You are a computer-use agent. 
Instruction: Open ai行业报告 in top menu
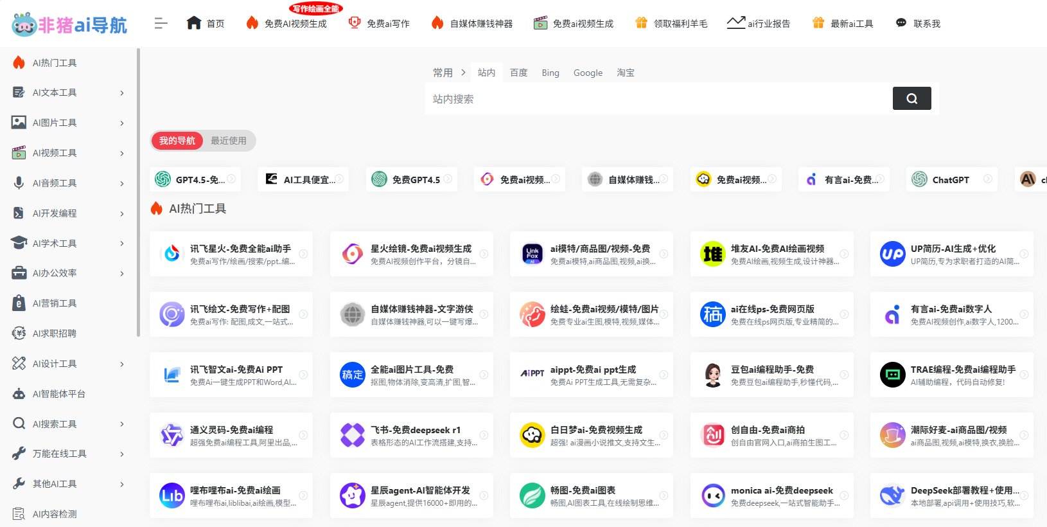[759, 23]
